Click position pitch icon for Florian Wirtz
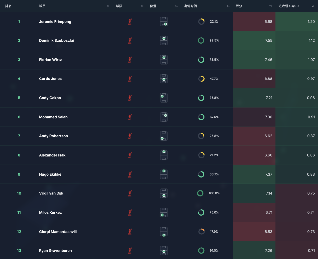 tap(164, 60)
